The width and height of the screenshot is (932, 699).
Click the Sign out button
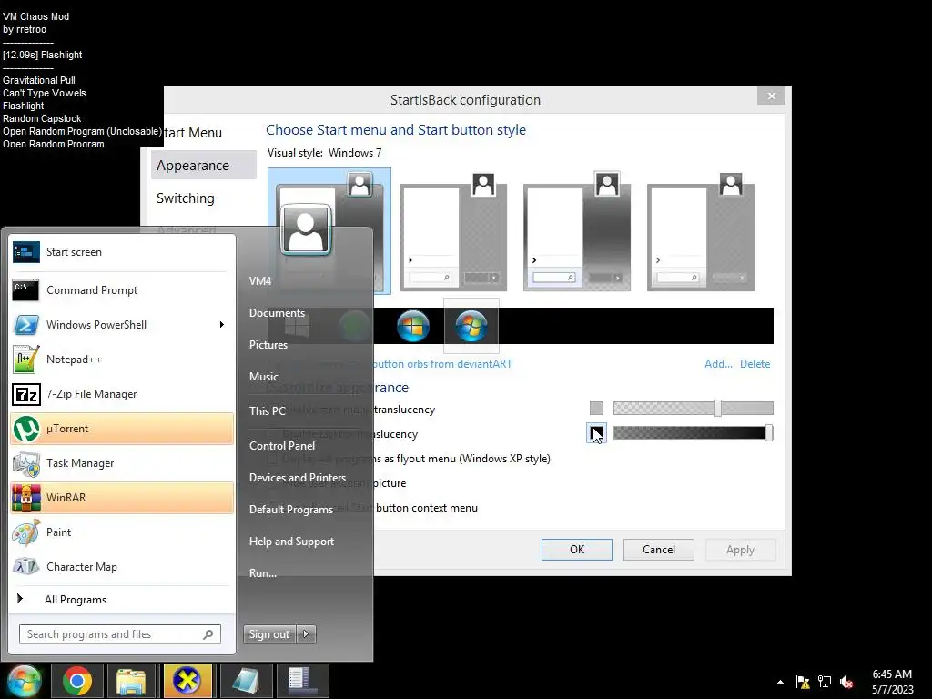[269, 634]
